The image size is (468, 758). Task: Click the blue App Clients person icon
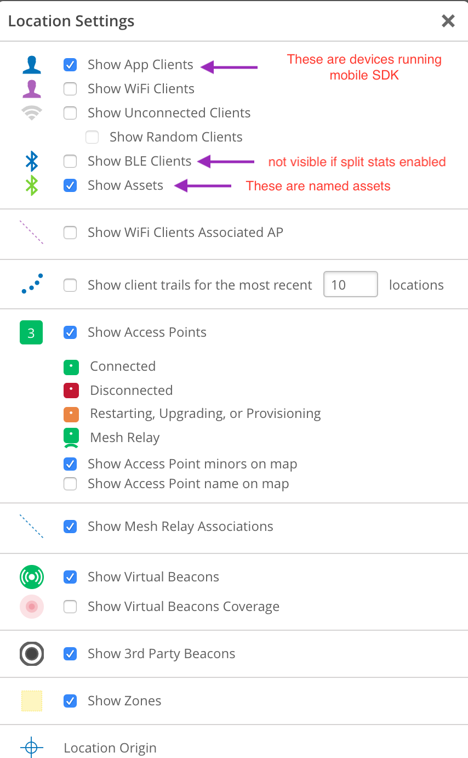pyautogui.click(x=32, y=65)
